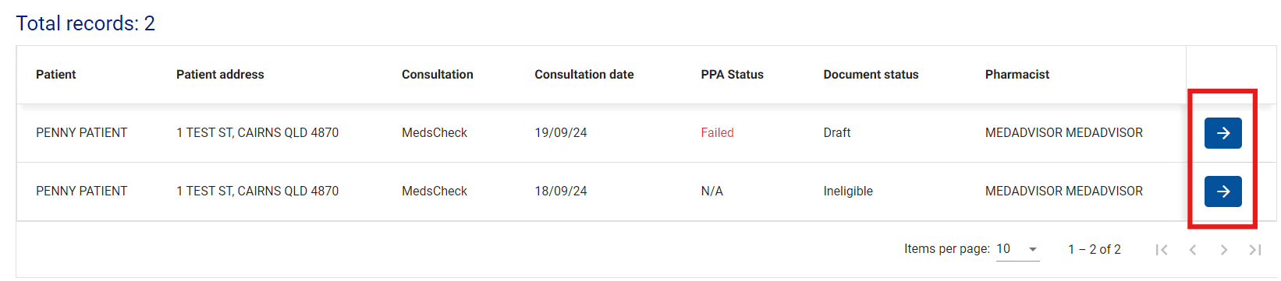Click the PPA Status column header
Image resolution: width=1281 pixels, height=281 pixels.
[732, 75]
